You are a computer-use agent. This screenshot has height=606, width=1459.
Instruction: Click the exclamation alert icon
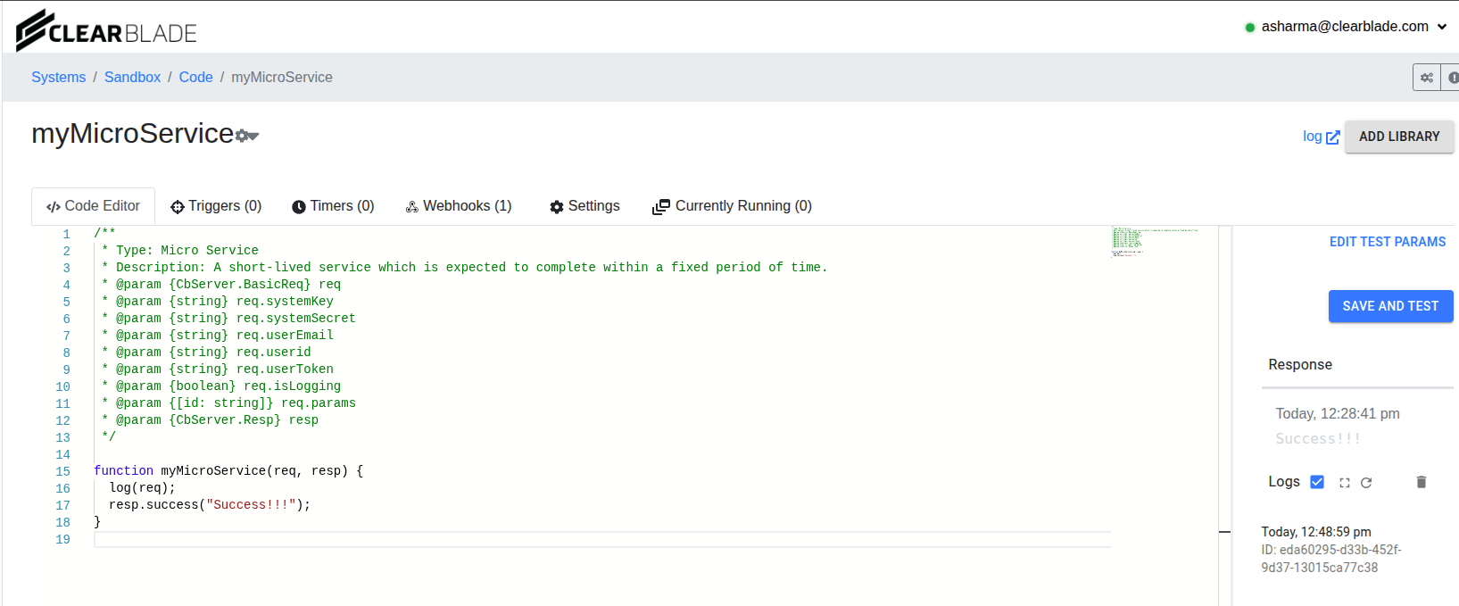(x=1452, y=78)
